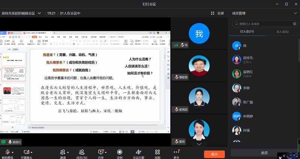Click signal strength bars on 我 tile
This screenshot has width=300, height=159.
click(x=176, y=45)
